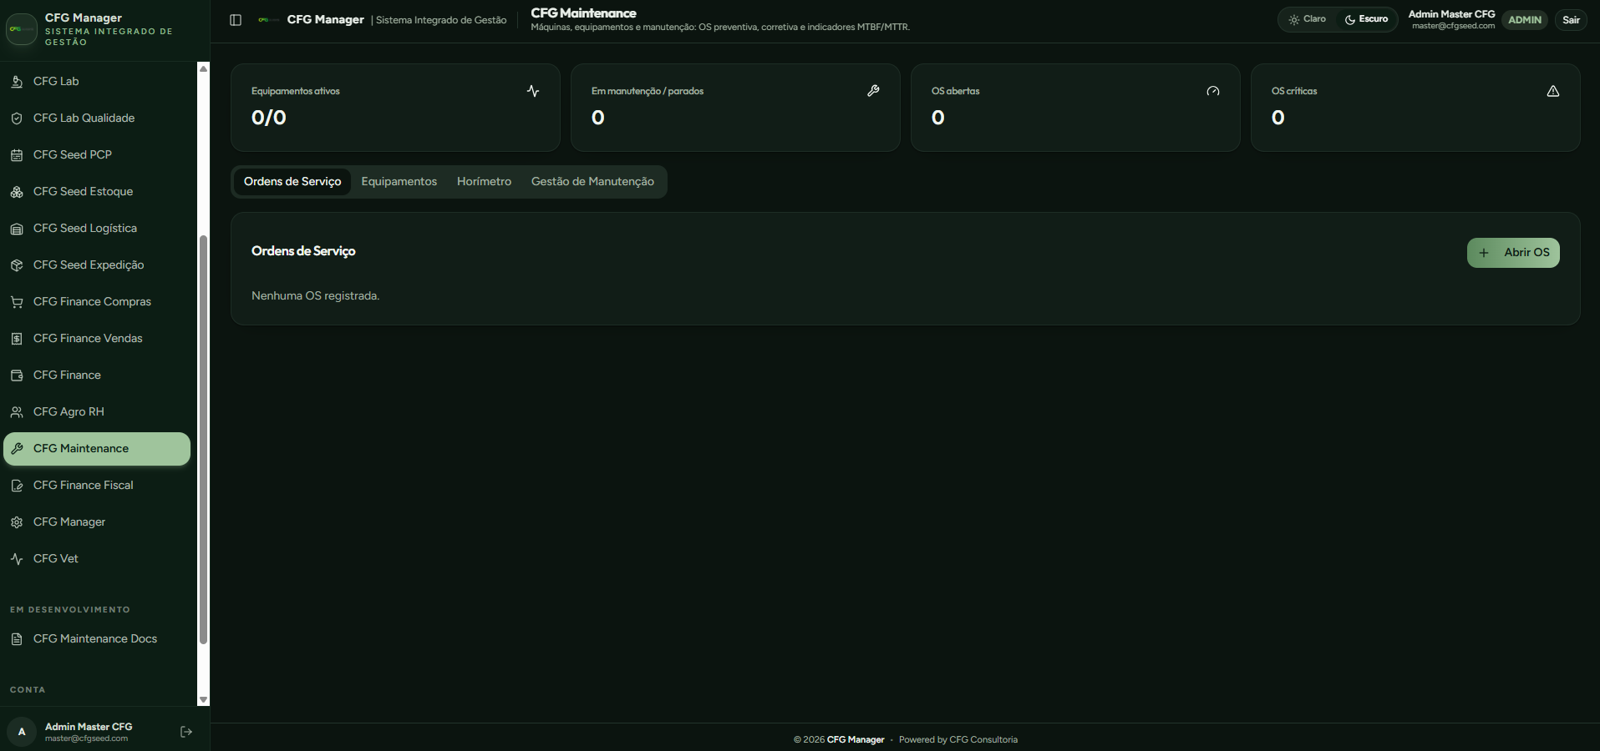Viewport: 1600px width, 751px height.
Task: Click sidebar scrollbar down arrow
Action: click(203, 700)
